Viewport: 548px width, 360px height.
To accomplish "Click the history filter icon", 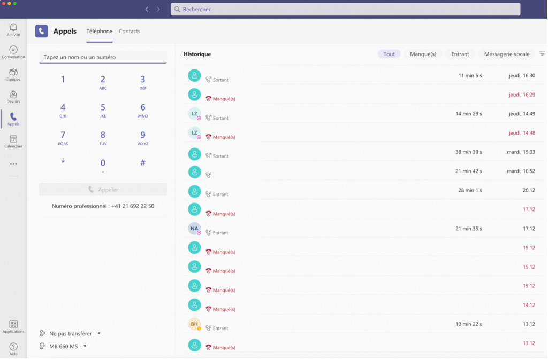I will coord(542,54).
